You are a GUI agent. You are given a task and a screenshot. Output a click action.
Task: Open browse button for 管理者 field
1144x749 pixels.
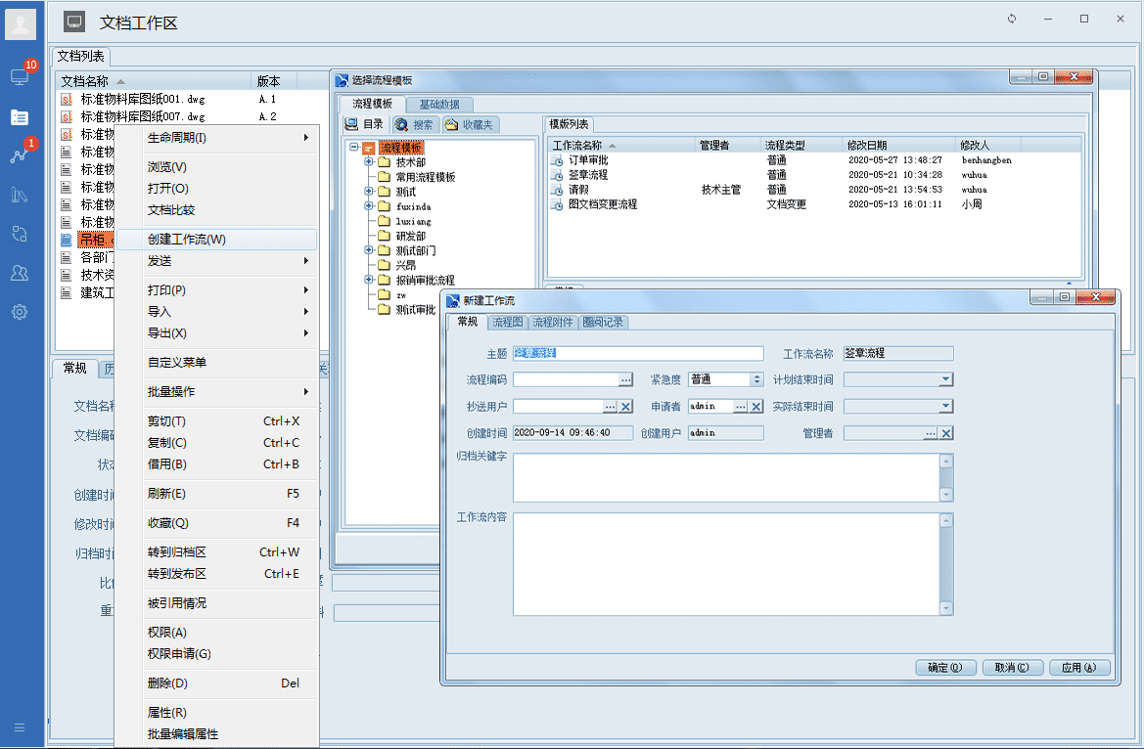931,433
